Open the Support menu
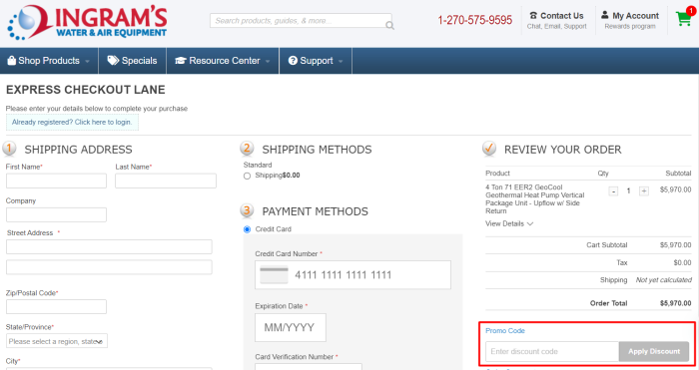The image size is (699, 370). (x=316, y=61)
